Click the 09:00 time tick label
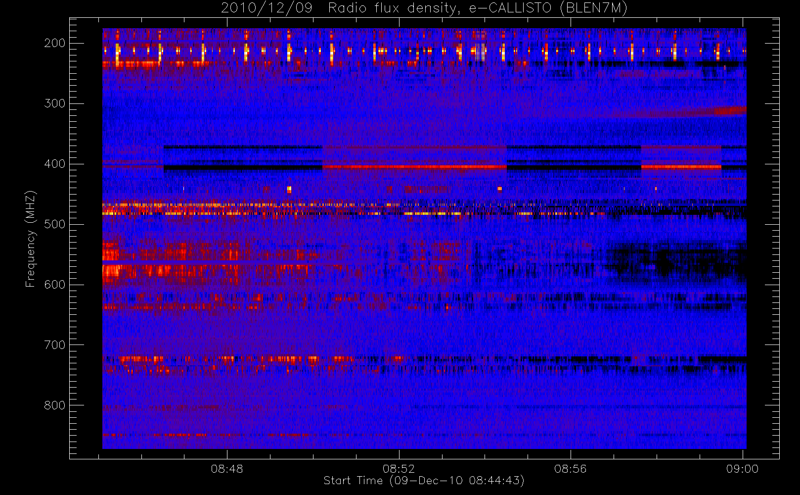This screenshot has width=800, height=495. 743,469
